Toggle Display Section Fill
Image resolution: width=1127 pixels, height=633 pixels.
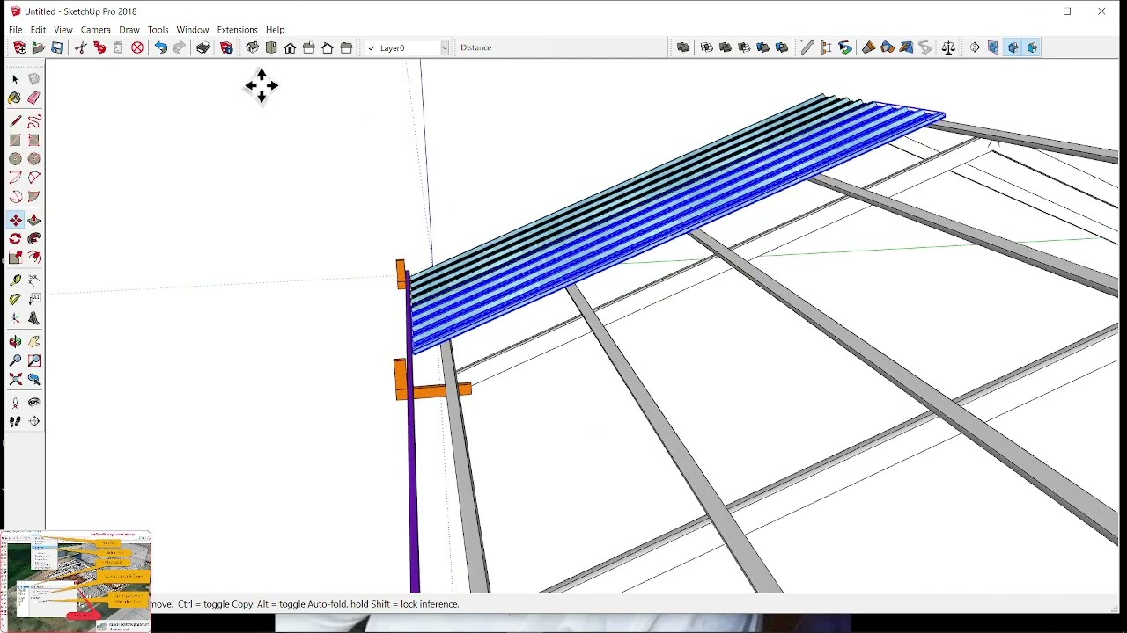(x=1032, y=48)
